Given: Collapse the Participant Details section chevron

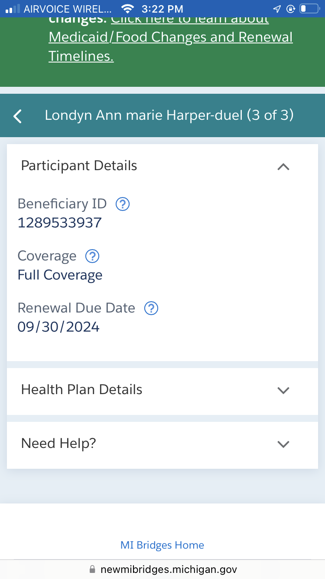Looking at the screenshot, I should click(283, 166).
